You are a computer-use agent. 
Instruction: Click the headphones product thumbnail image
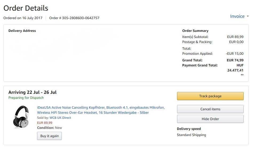point(21,117)
